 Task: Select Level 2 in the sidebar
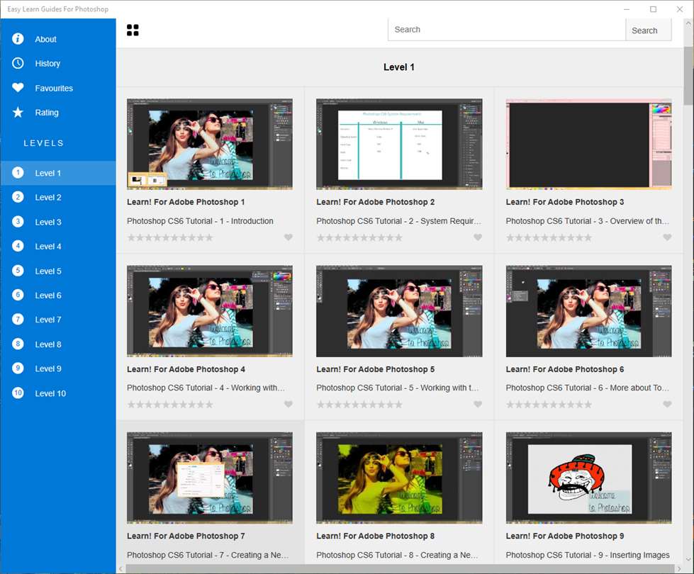pyautogui.click(x=58, y=198)
